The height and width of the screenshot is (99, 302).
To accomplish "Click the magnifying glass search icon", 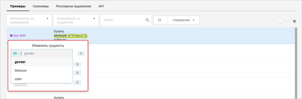I will (x=147, y=20).
